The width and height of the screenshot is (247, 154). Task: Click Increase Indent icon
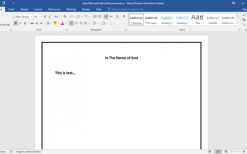(100, 16)
